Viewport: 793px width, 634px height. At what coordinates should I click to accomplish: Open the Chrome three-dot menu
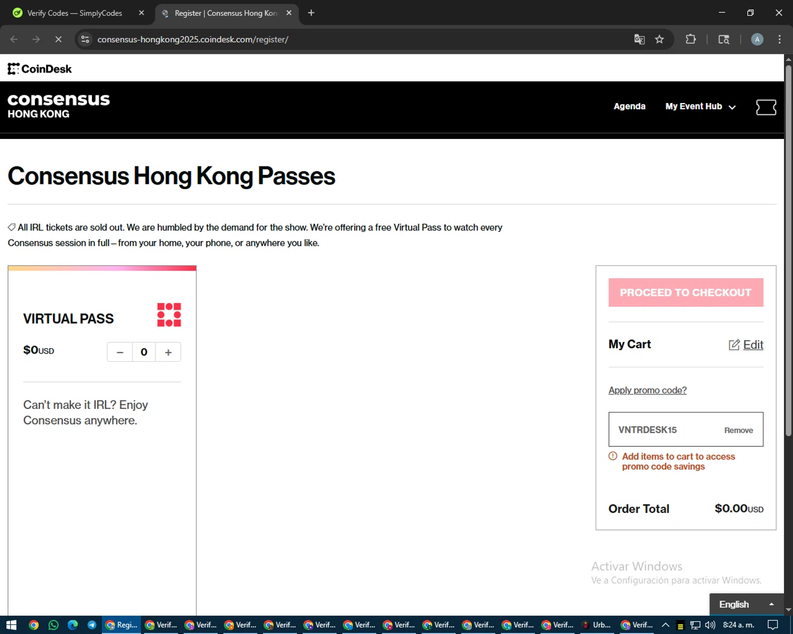click(x=779, y=39)
